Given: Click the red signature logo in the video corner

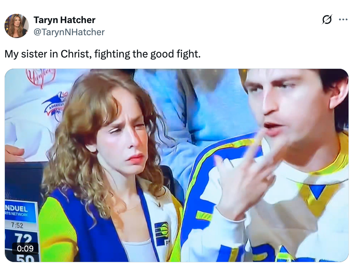Looking at the screenshot, I should pos(41,78).
